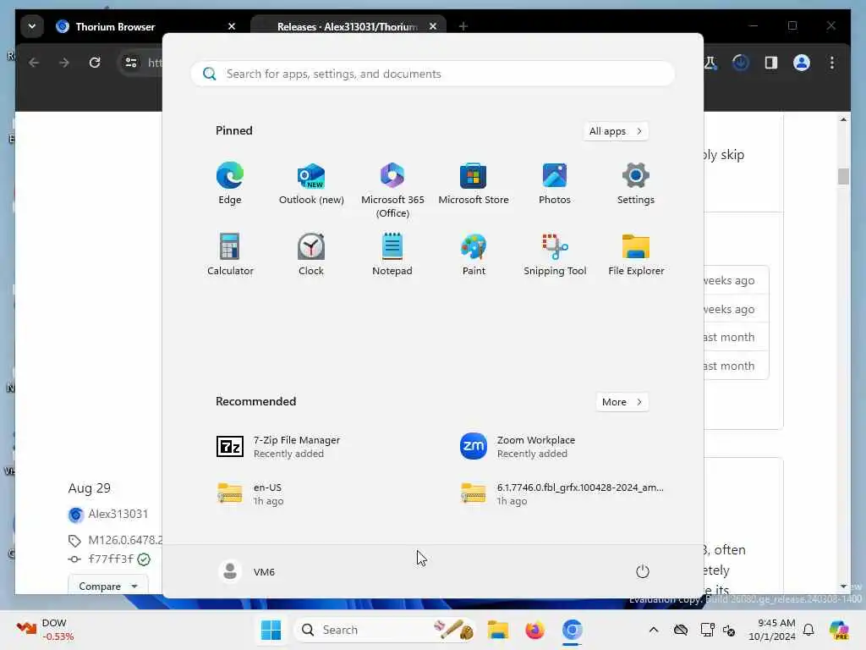Screen dimensions: 866x650
Task: Click the page vertical scrollbar thumb
Action: coord(843,176)
